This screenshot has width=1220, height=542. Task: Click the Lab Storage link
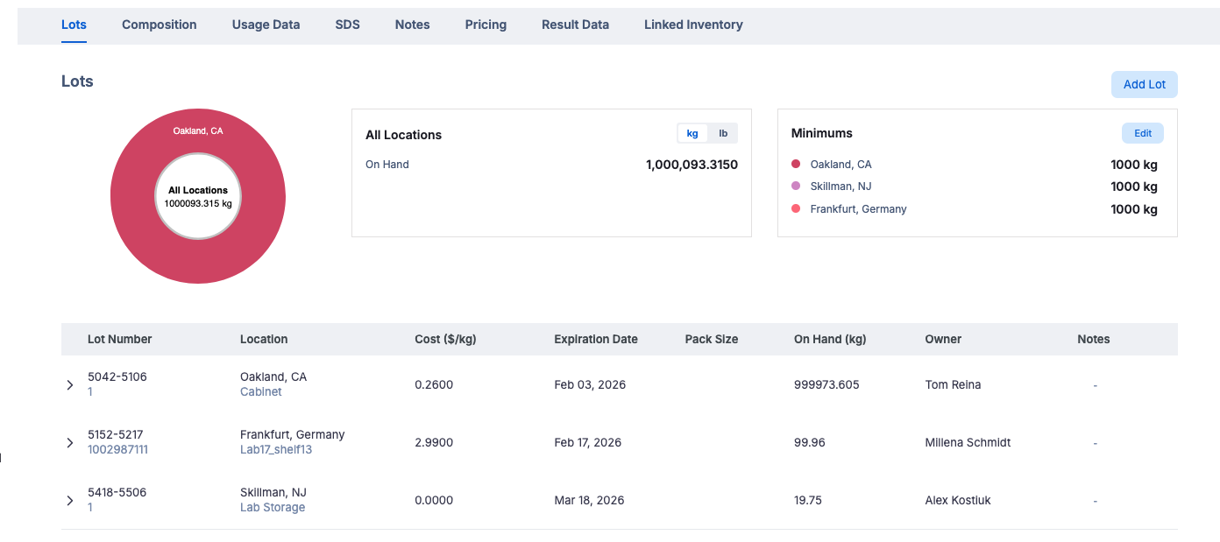click(x=273, y=508)
